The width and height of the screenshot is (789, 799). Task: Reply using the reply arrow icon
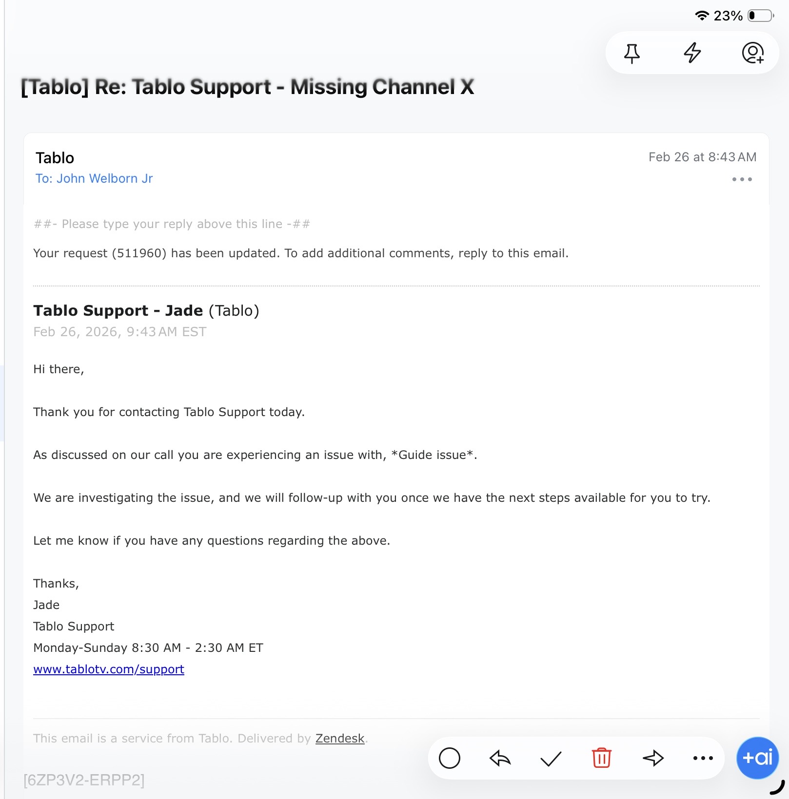(500, 758)
